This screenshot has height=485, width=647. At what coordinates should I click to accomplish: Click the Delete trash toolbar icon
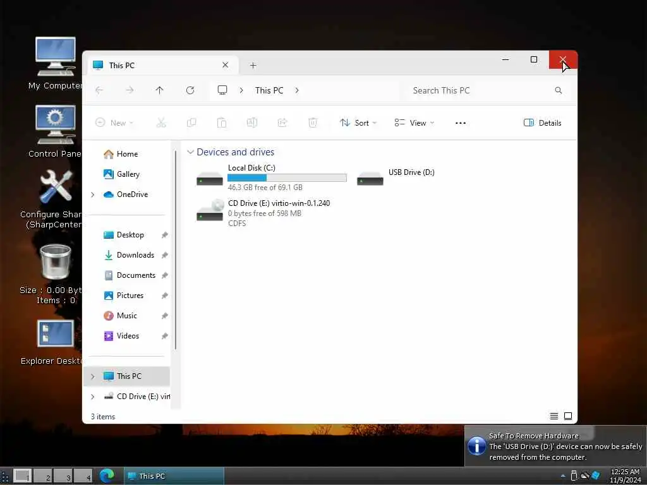(x=313, y=123)
